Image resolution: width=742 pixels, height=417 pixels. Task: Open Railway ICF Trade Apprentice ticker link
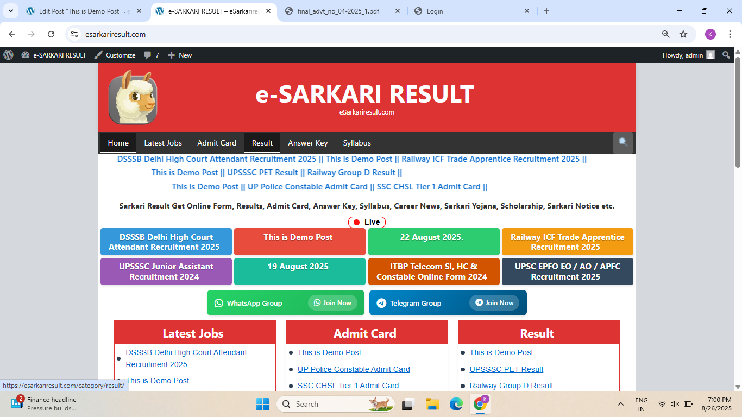pos(491,159)
